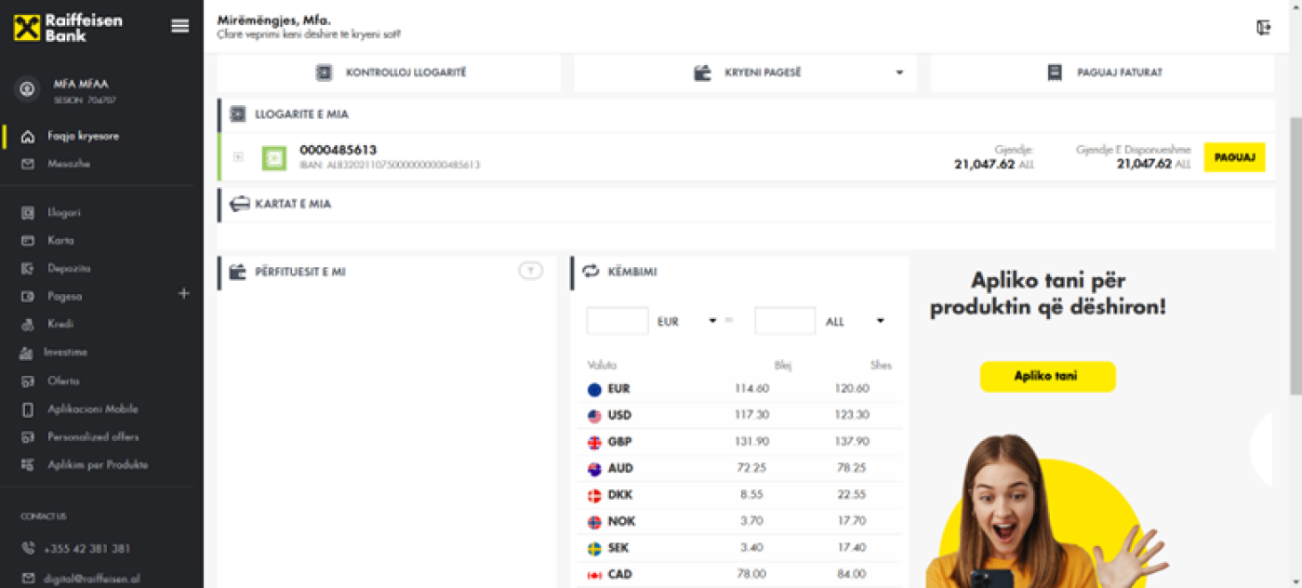Expand the Pagesa submenu with plus sign
This screenshot has height=588, width=1302.
click(183, 294)
